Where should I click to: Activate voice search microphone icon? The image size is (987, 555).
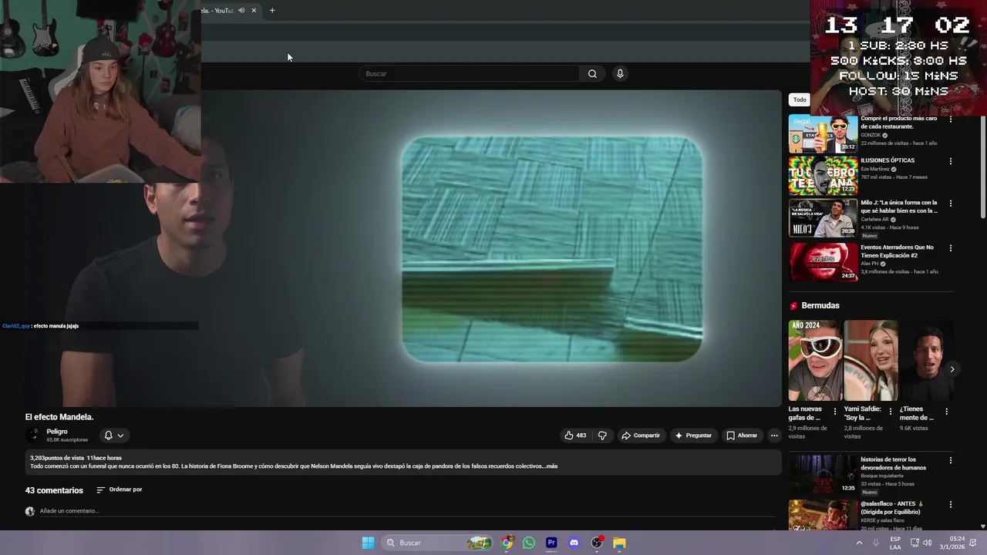pyautogui.click(x=620, y=74)
